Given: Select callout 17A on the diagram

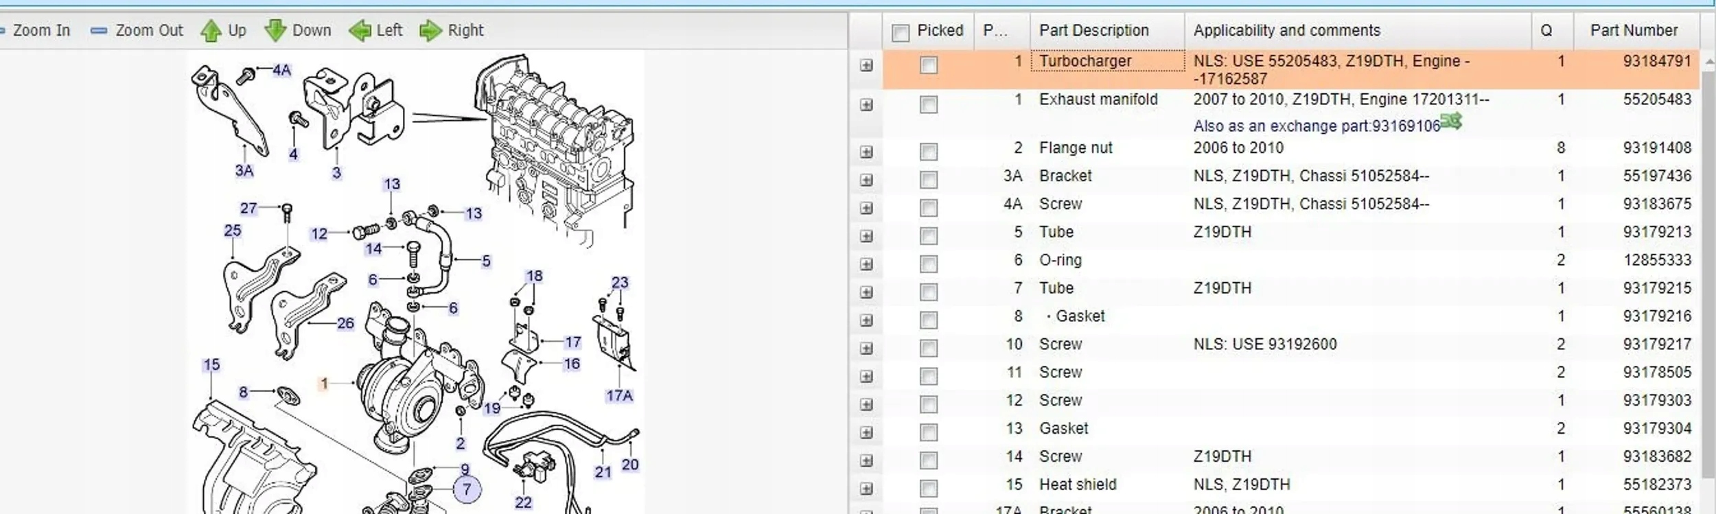Looking at the screenshot, I should [x=619, y=396].
